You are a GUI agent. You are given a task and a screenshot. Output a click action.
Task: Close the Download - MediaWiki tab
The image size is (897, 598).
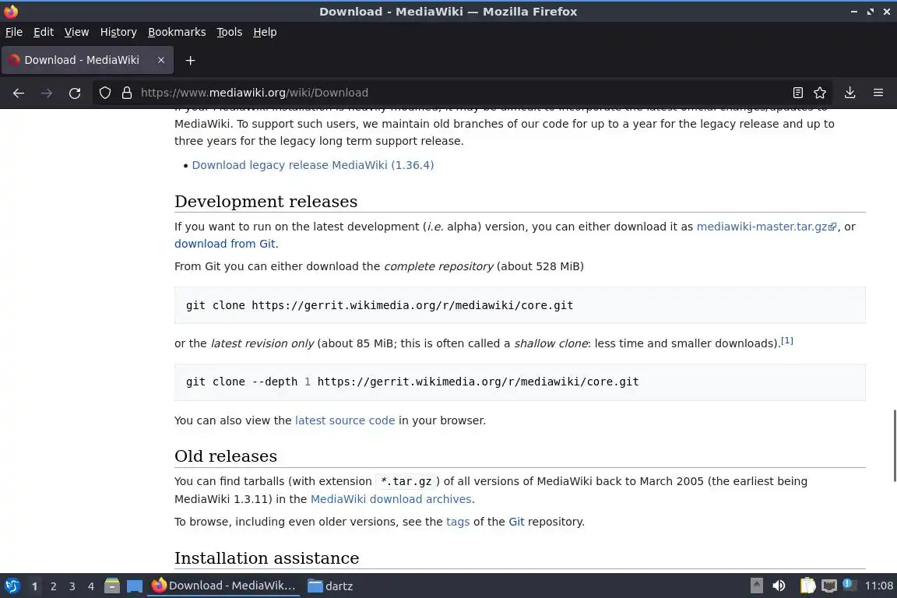(161, 60)
